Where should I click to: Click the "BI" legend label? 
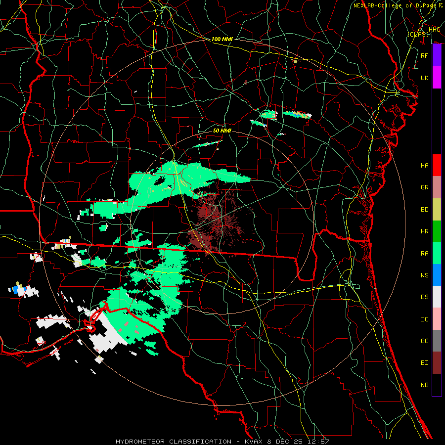pos(424,363)
